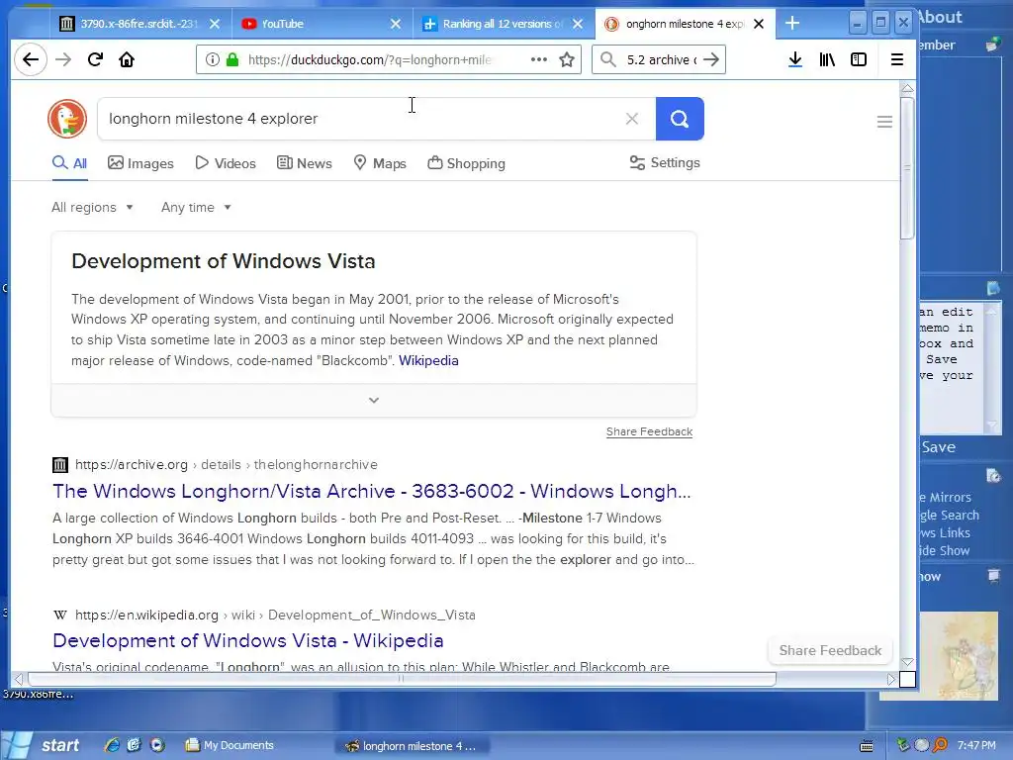Launch Internet Explorer from quick launch
This screenshot has height=760, width=1013.
click(112, 745)
